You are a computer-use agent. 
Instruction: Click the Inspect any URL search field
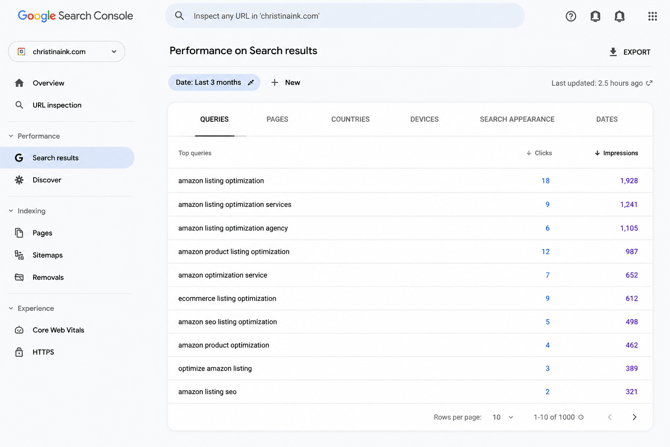[345, 16]
